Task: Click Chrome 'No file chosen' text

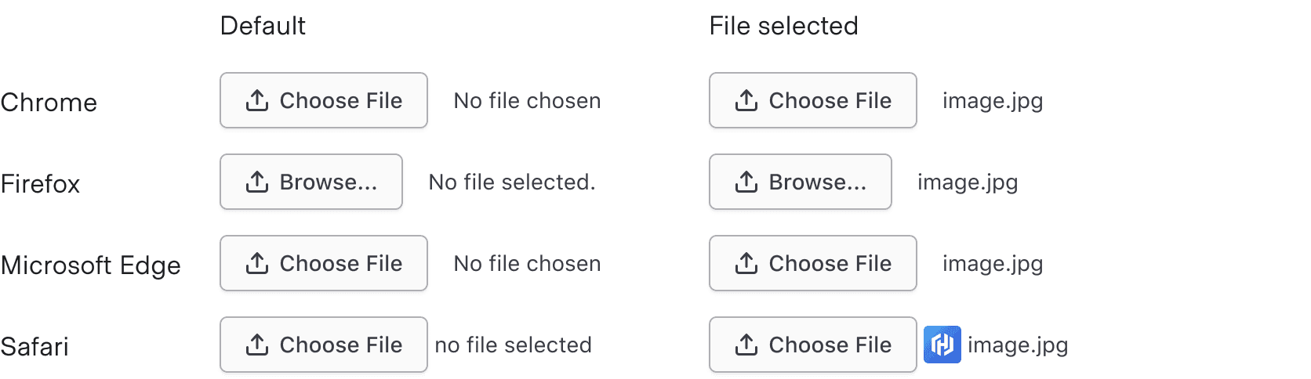Action: pos(527,101)
